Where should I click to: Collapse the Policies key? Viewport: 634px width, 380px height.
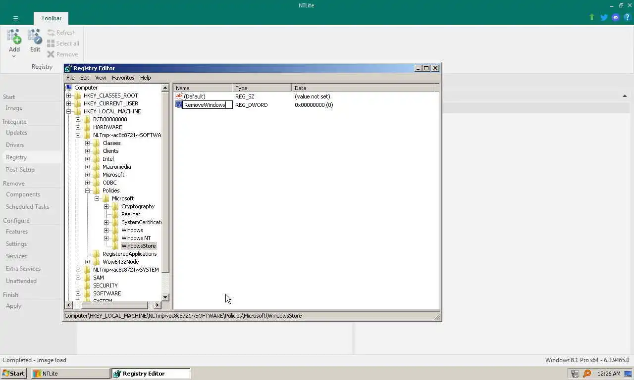[x=88, y=190]
